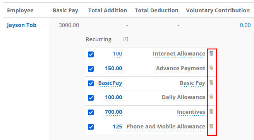Click the BasicPay formula value

(x=110, y=83)
